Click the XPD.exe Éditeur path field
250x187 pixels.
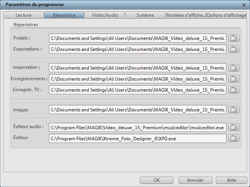point(138,138)
